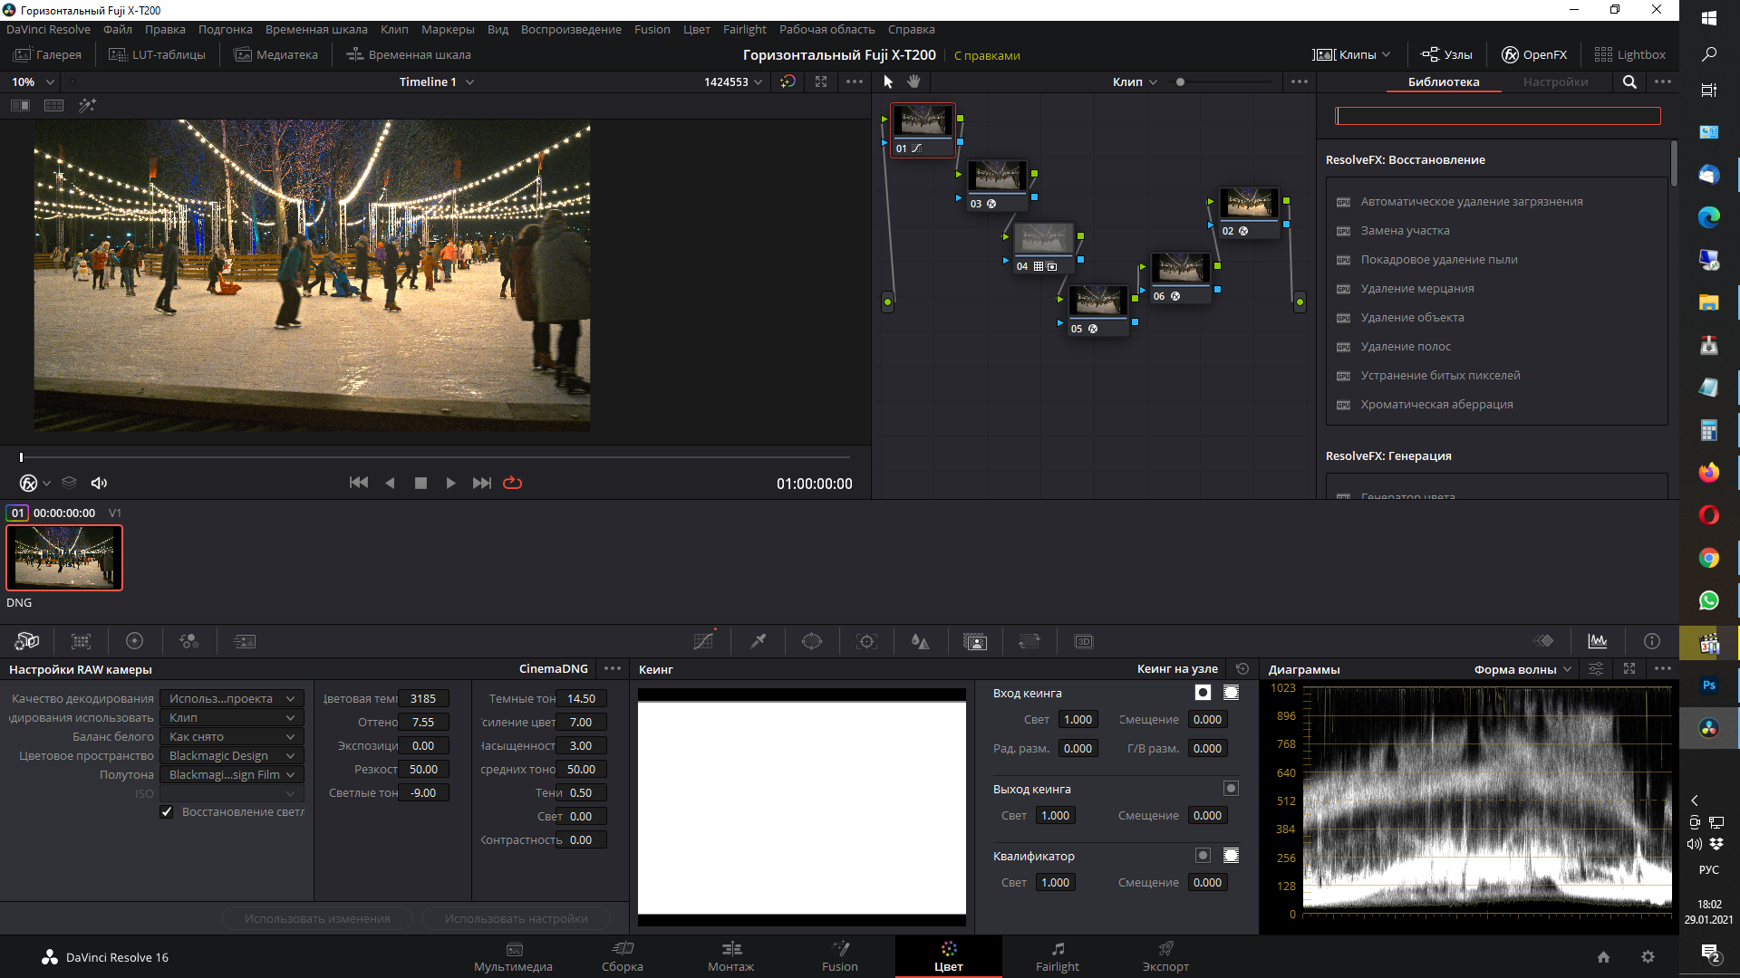Viewport: 1740px width, 978px height.
Task: Open the Tracker palette icon
Action: tap(867, 641)
